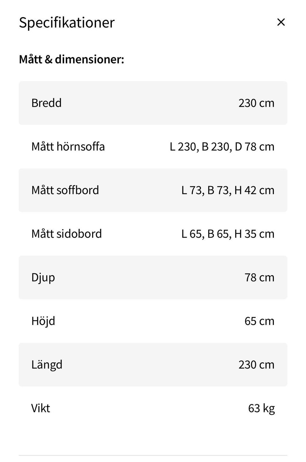Click the Mått & dimensioner heading

pos(71,59)
